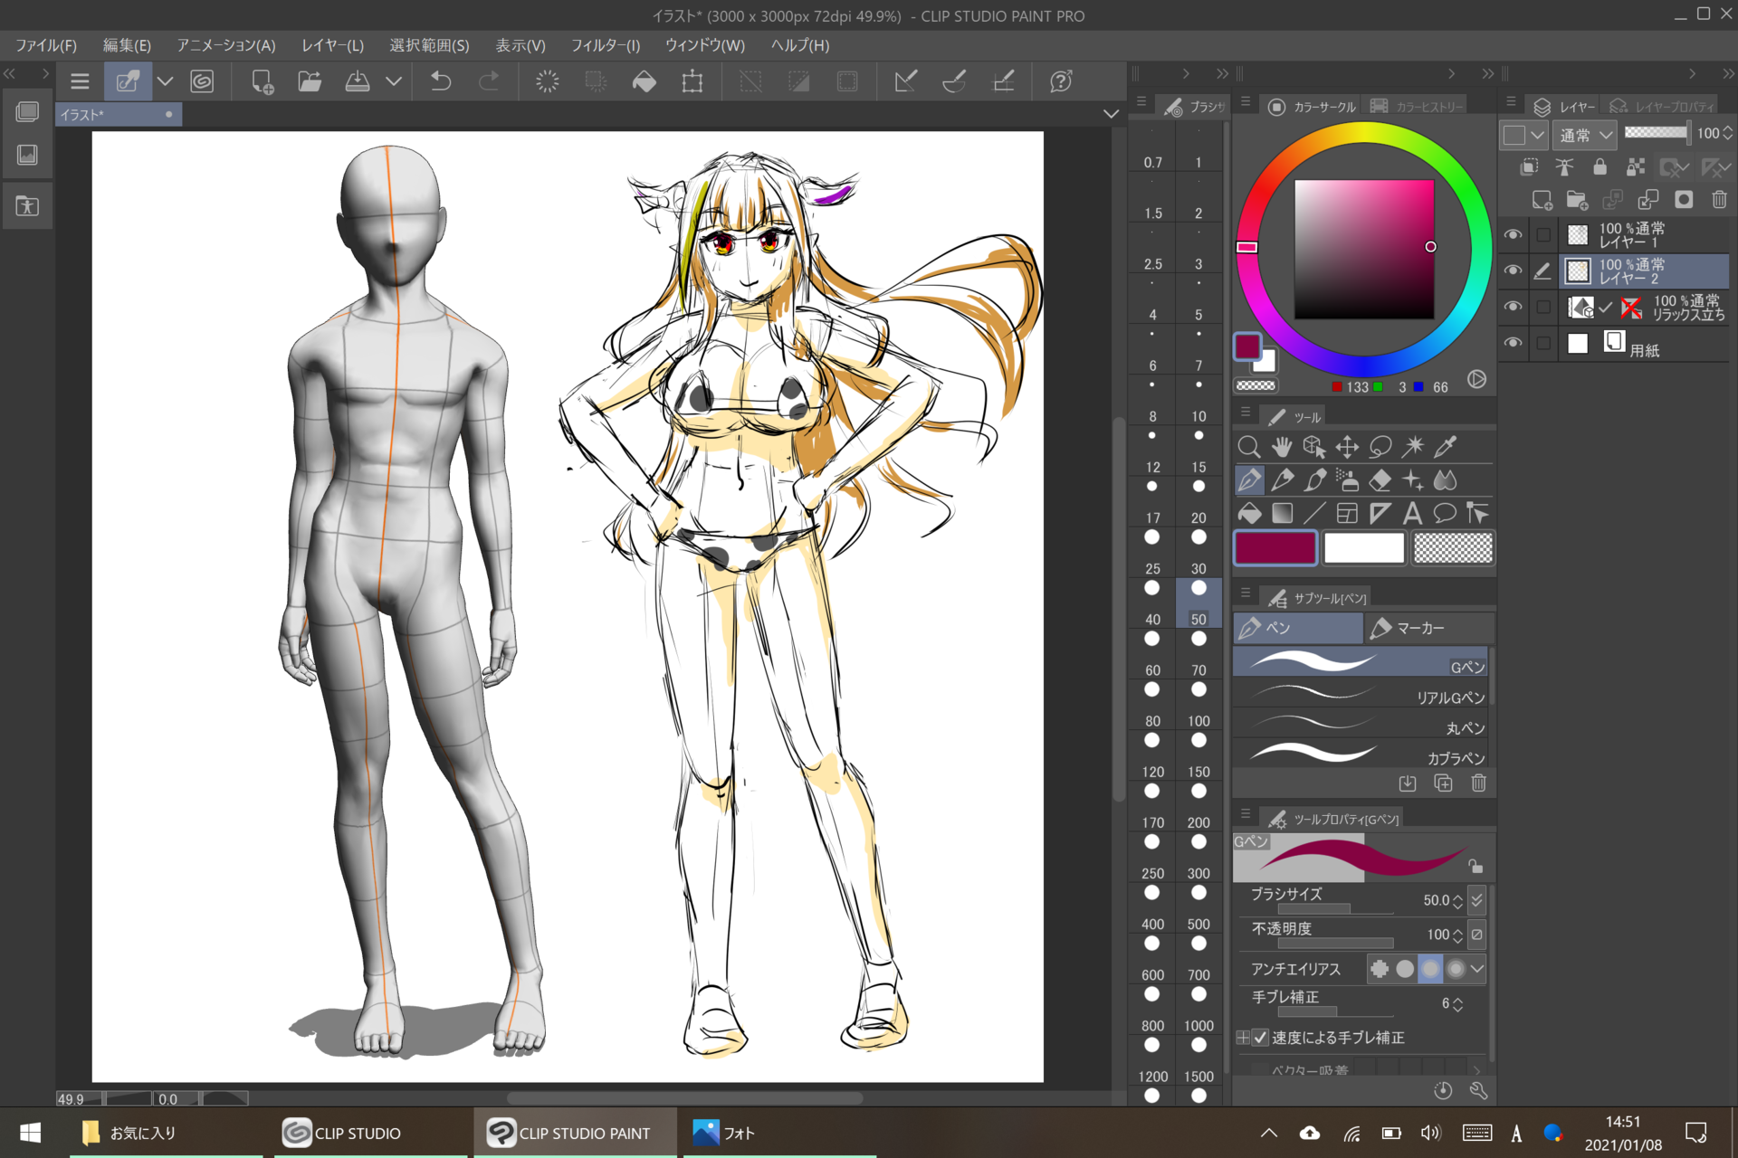1738x1158 pixels.
Task: Uncheck 速度による手ブレ補正 checkbox
Action: 1260,1038
